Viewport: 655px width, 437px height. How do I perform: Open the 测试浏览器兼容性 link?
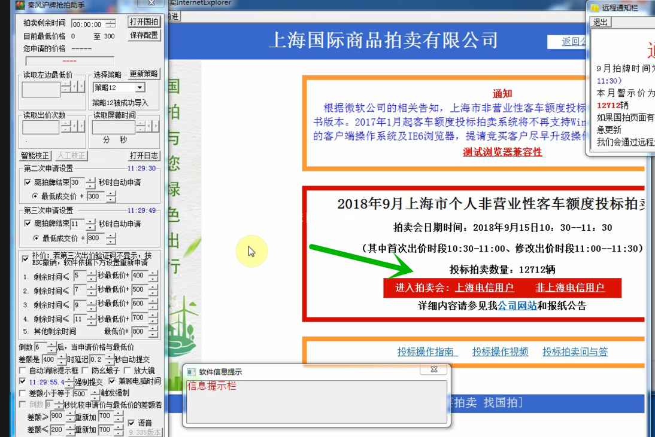coord(502,152)
